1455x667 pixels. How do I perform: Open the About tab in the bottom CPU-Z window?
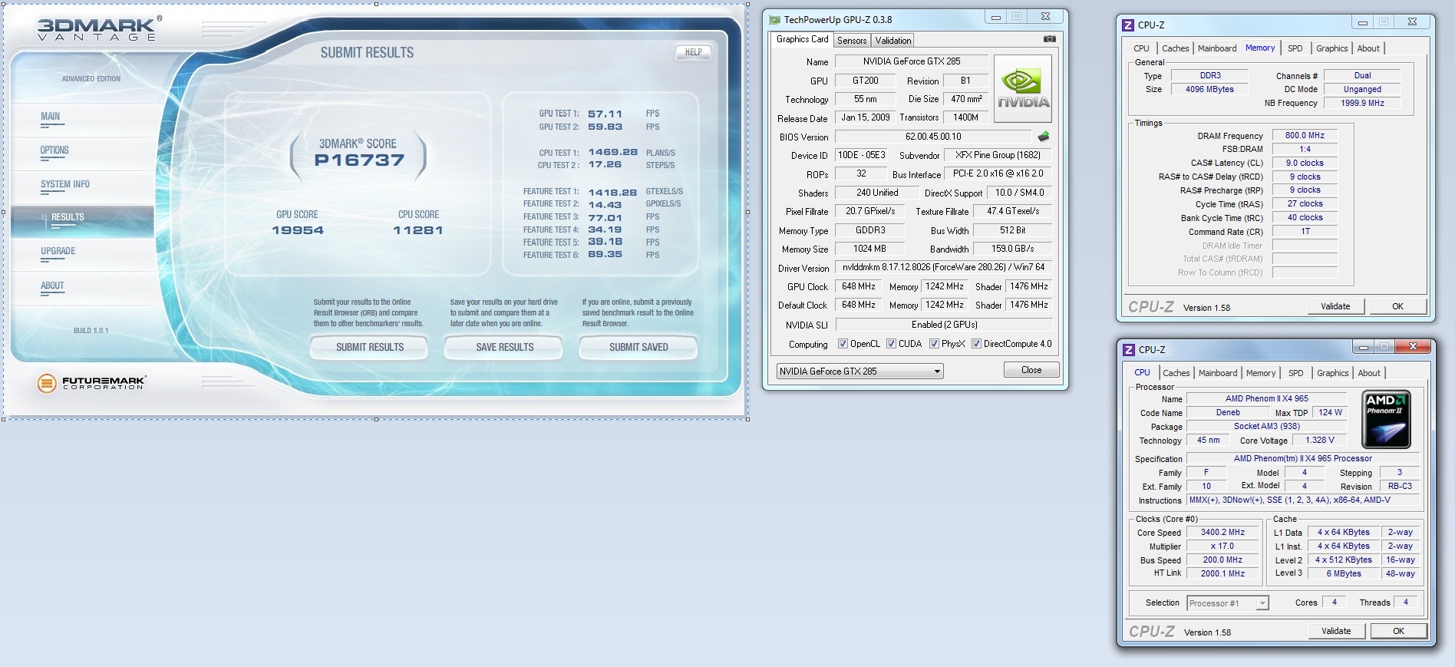coord(1369,373)
